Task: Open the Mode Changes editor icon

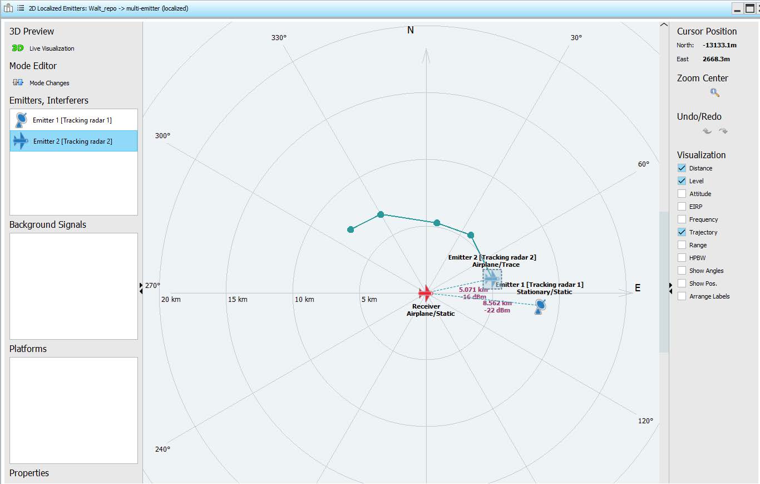Action: pyautogui.click(x=18, y=83)
